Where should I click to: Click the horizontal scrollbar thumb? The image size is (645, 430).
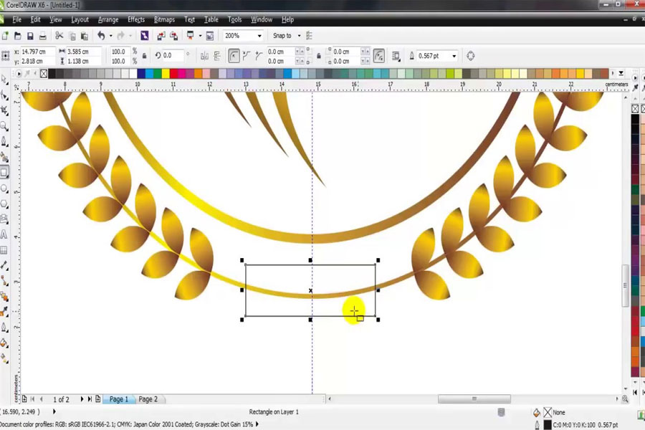474,398
